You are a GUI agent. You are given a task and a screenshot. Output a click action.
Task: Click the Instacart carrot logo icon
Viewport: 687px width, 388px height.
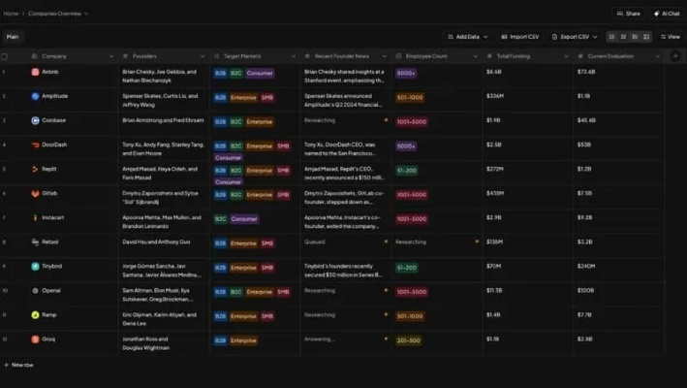35,218
